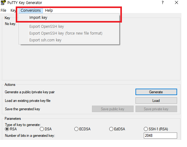This screenshot has width=187, height=147.
Task: Click the question mark help button in title bar
Action: (x=163, y=2)
